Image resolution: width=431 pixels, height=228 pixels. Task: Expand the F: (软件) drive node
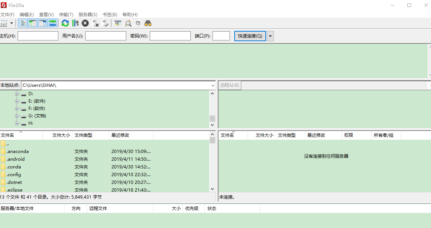(17, 108)
